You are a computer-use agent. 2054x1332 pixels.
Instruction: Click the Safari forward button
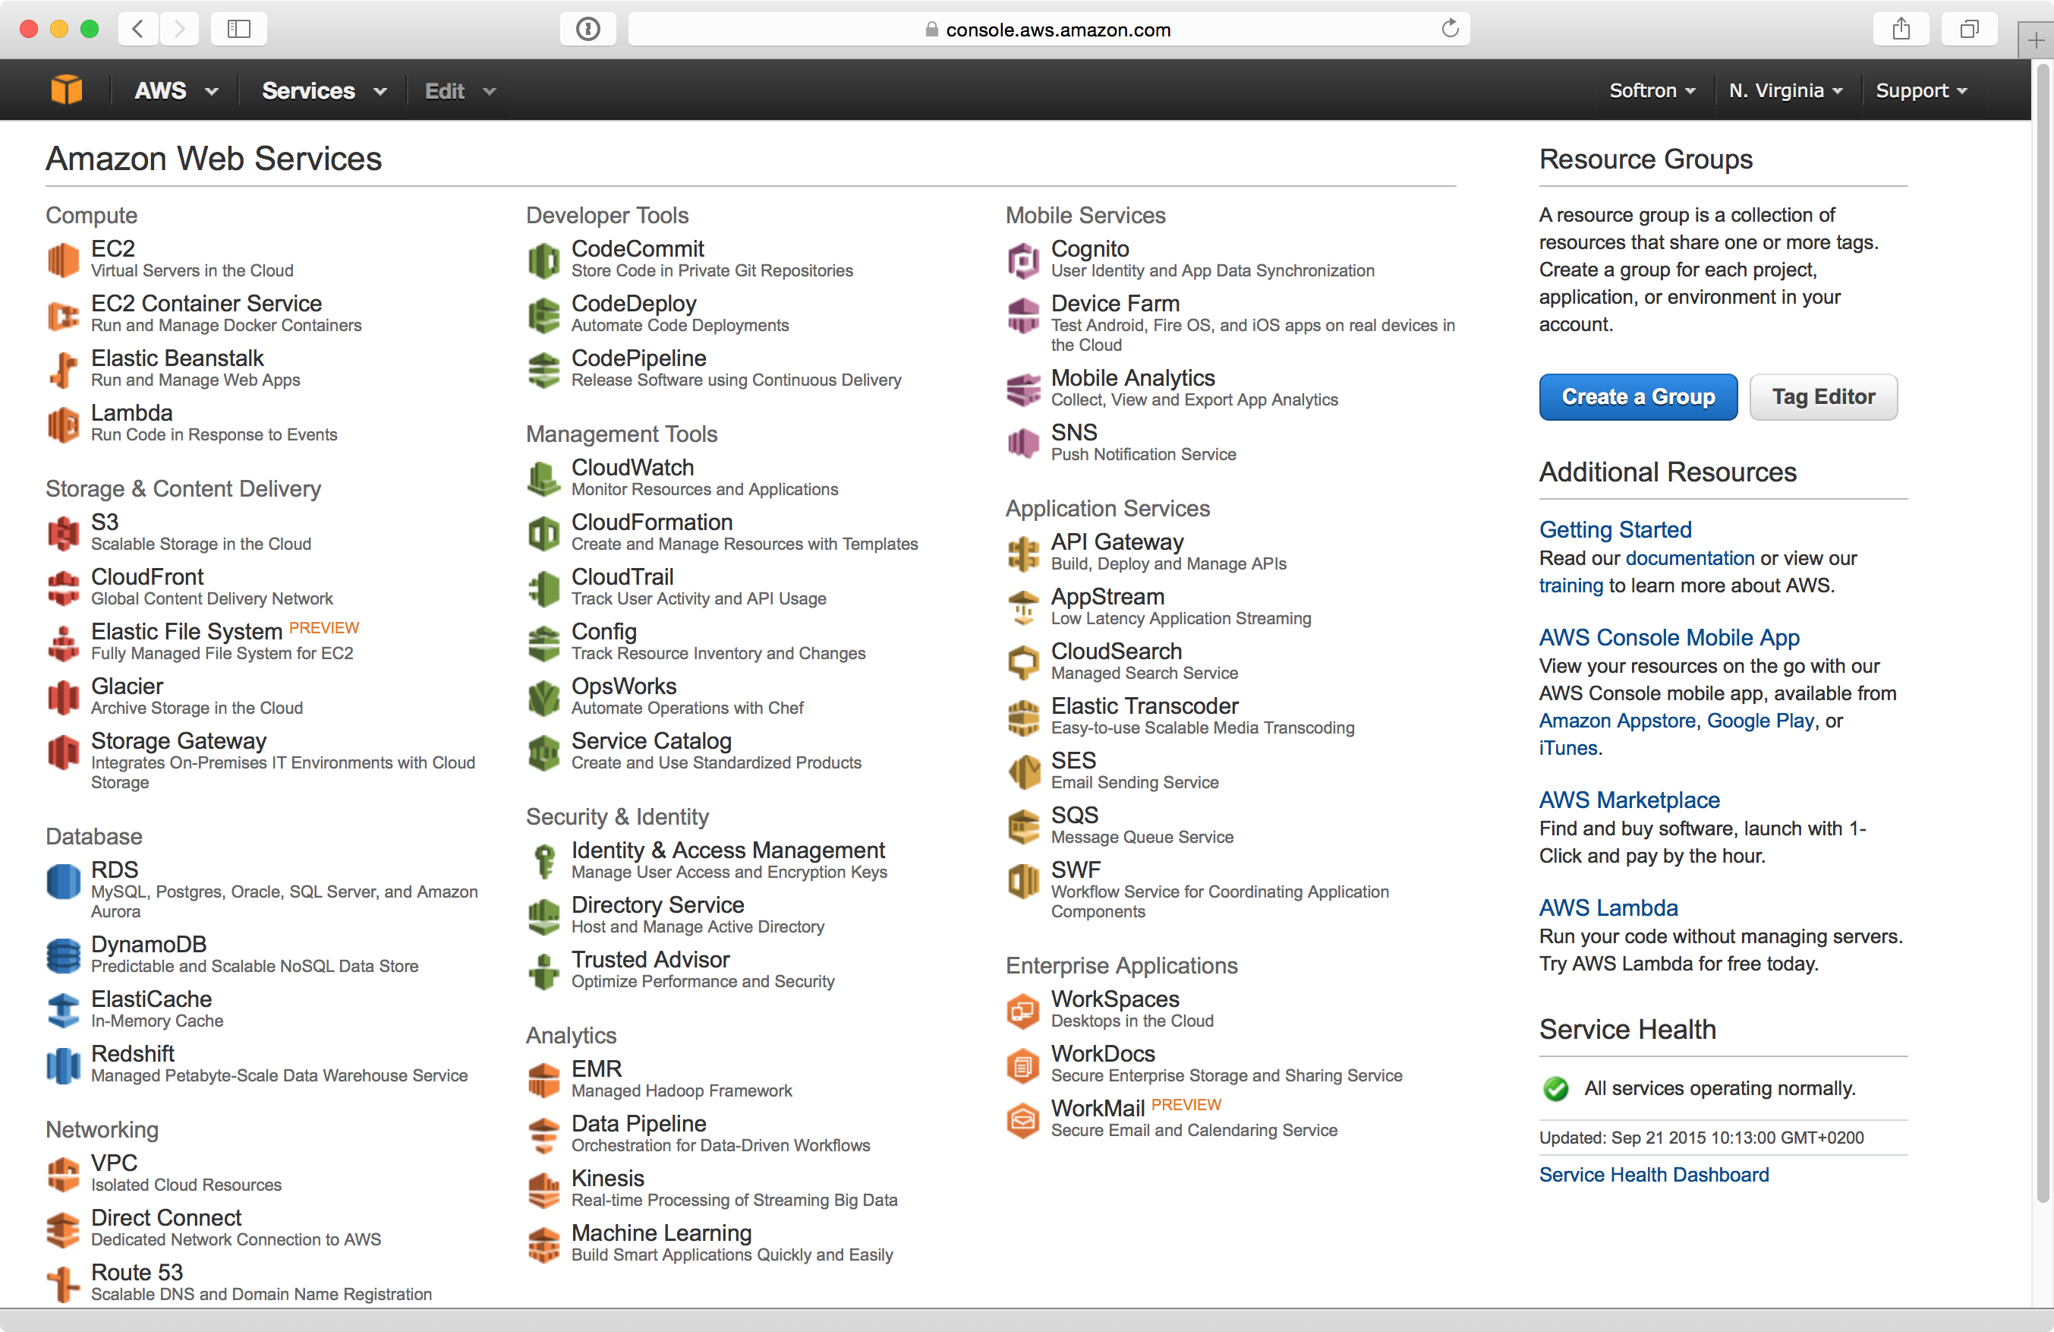point(178,30)
